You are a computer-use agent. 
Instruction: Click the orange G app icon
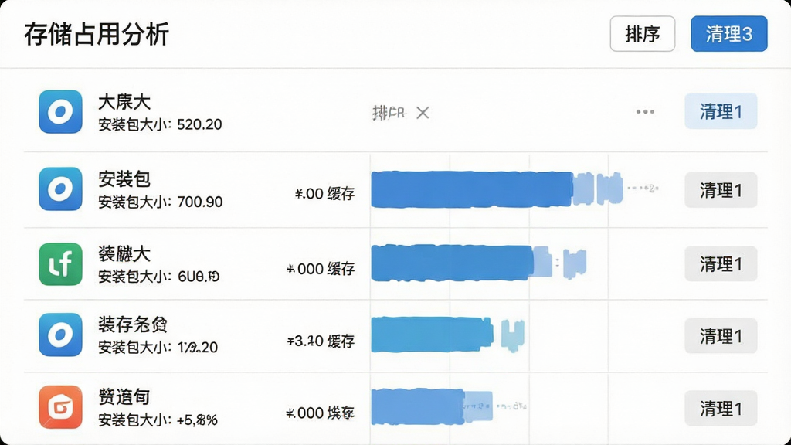[60, 406]
